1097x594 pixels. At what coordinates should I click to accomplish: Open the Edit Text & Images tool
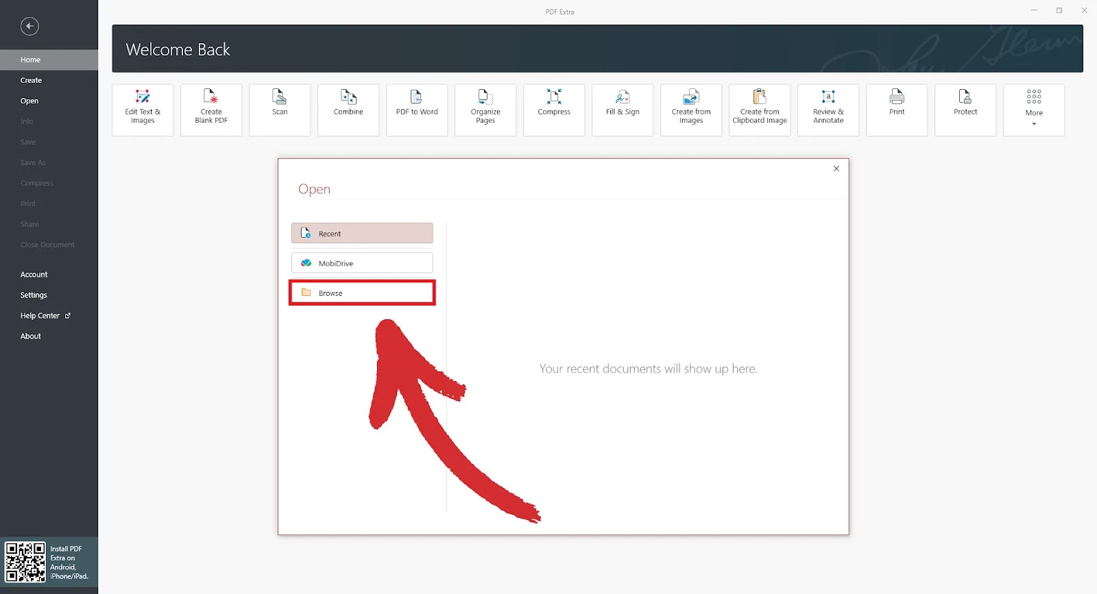(x=143, y=110)
